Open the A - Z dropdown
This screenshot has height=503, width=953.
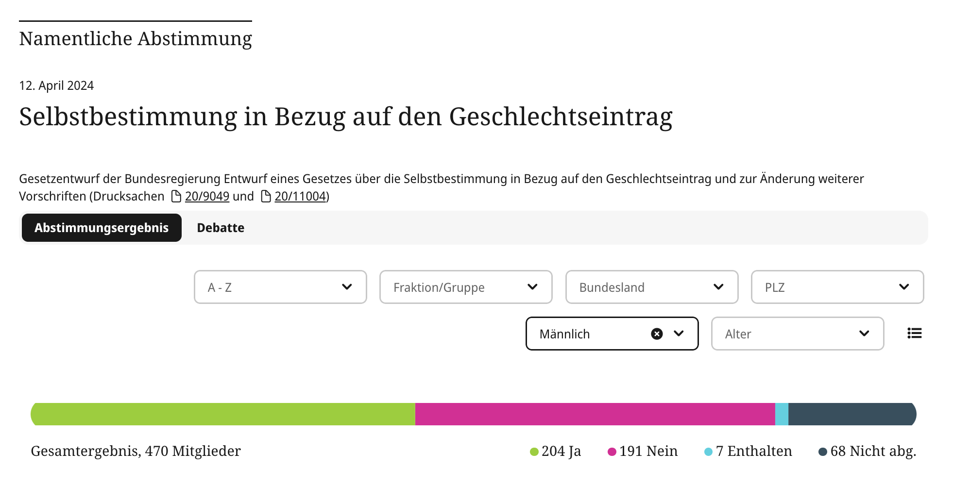coord(280,287)
